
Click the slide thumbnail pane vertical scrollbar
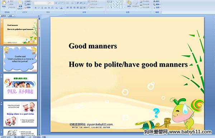[39, 76]
